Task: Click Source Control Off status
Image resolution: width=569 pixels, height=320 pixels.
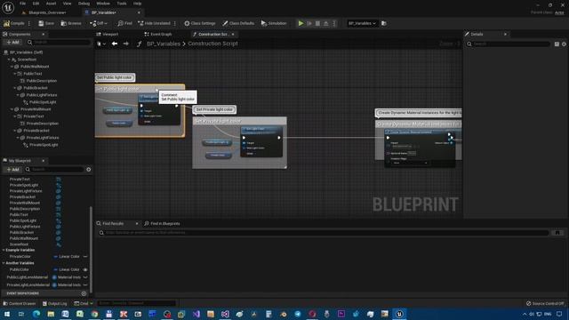Action: click(545, 303)
